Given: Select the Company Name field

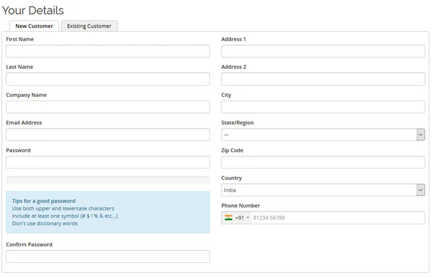Looking at the screenshot, I should tap(108, 107).
